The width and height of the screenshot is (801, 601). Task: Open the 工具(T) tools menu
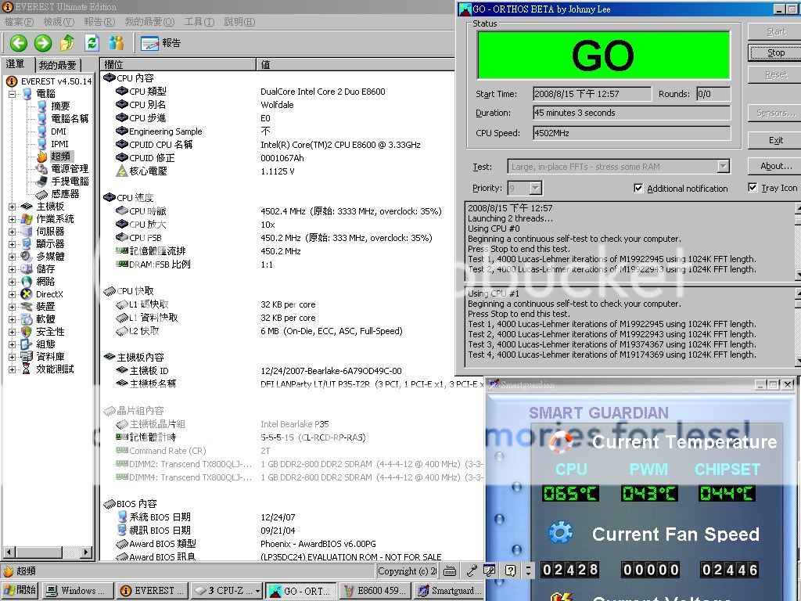pyautogui.click(x=199, y=22)
